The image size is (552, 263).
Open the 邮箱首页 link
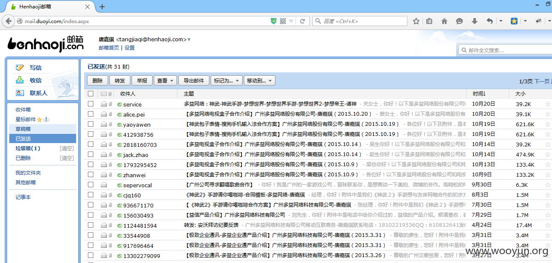pyautogui.click(x=109, y=48)
